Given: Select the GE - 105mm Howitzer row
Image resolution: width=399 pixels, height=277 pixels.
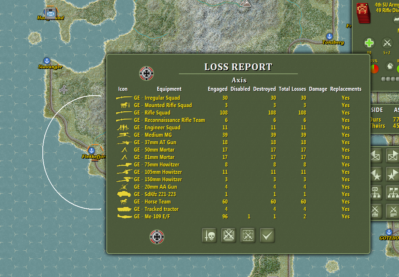Looking at the screenshot, I should pyautogui.click(x=239, y=172).
